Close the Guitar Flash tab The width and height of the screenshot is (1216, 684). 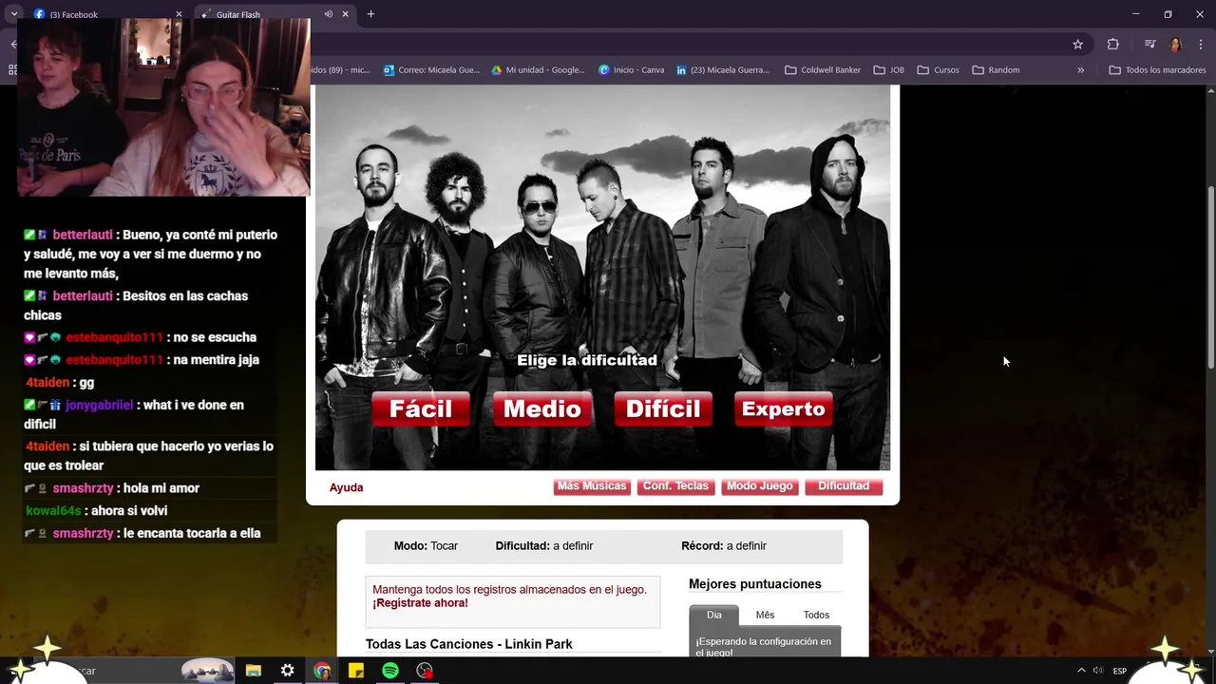[345, 14]
